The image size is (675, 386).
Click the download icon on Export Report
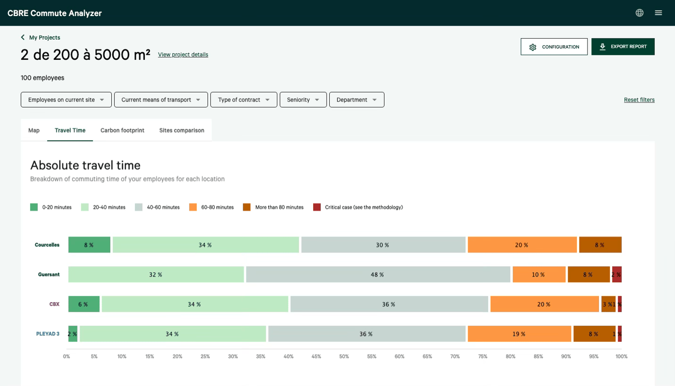[x=602, y=46]
